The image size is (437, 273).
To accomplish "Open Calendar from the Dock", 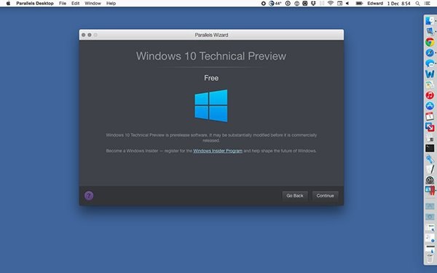I will 430,116.
